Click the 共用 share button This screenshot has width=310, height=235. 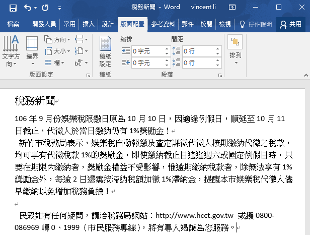tap(291, 24)
